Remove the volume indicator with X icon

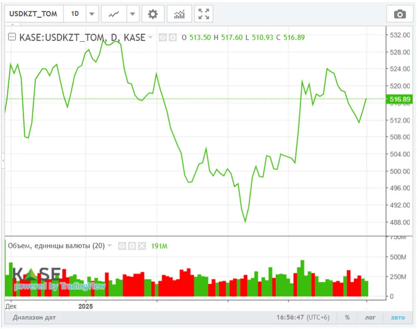[x=142, y=246]
